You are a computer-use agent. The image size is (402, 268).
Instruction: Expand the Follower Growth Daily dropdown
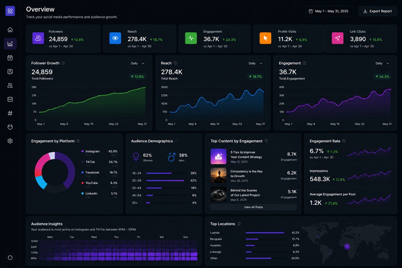[x=137, y=63]
